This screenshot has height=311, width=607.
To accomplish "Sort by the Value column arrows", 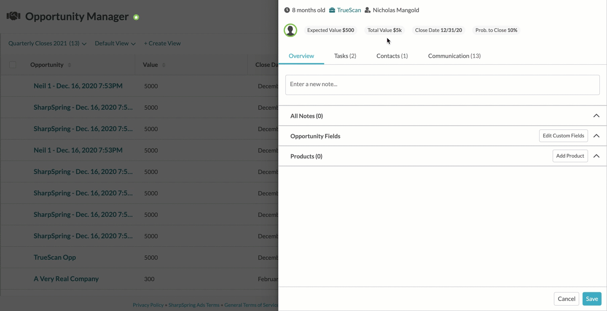I will coord(164,65).
